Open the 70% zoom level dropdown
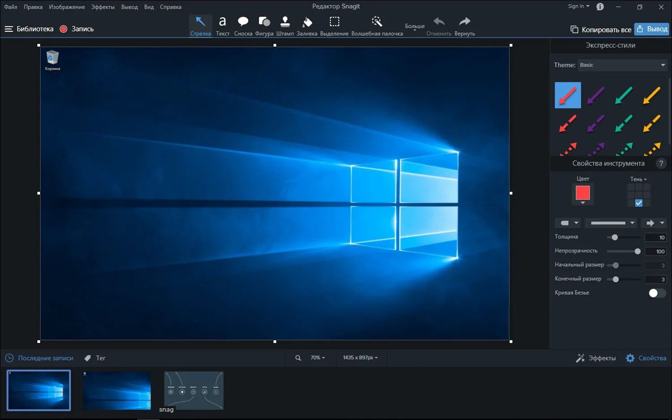 (x=318, y=358)
